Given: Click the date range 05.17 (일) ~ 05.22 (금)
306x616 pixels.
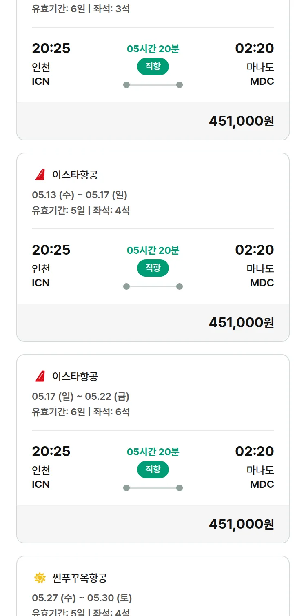Looking at the screenshot, I should 80,397.
